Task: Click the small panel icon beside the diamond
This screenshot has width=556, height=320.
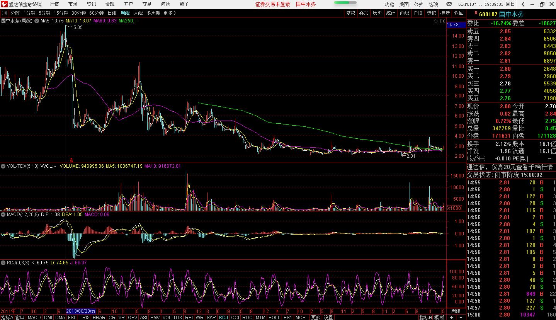Action: click(x=442, y=20)
